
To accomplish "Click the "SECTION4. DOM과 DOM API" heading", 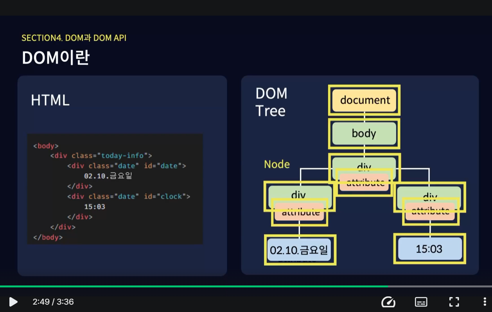I will 74,38.
